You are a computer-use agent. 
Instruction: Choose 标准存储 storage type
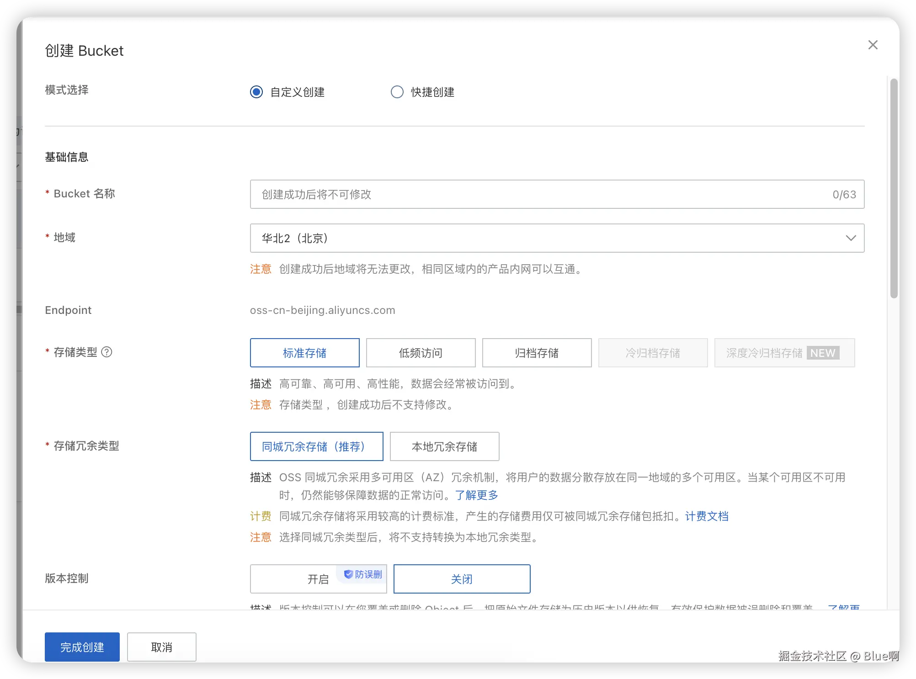coord(304,353)
